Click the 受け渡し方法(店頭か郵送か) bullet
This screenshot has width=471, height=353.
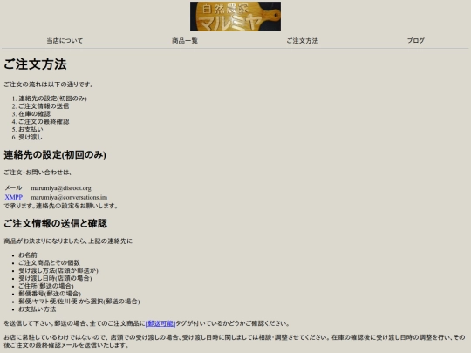pos(58,271)
